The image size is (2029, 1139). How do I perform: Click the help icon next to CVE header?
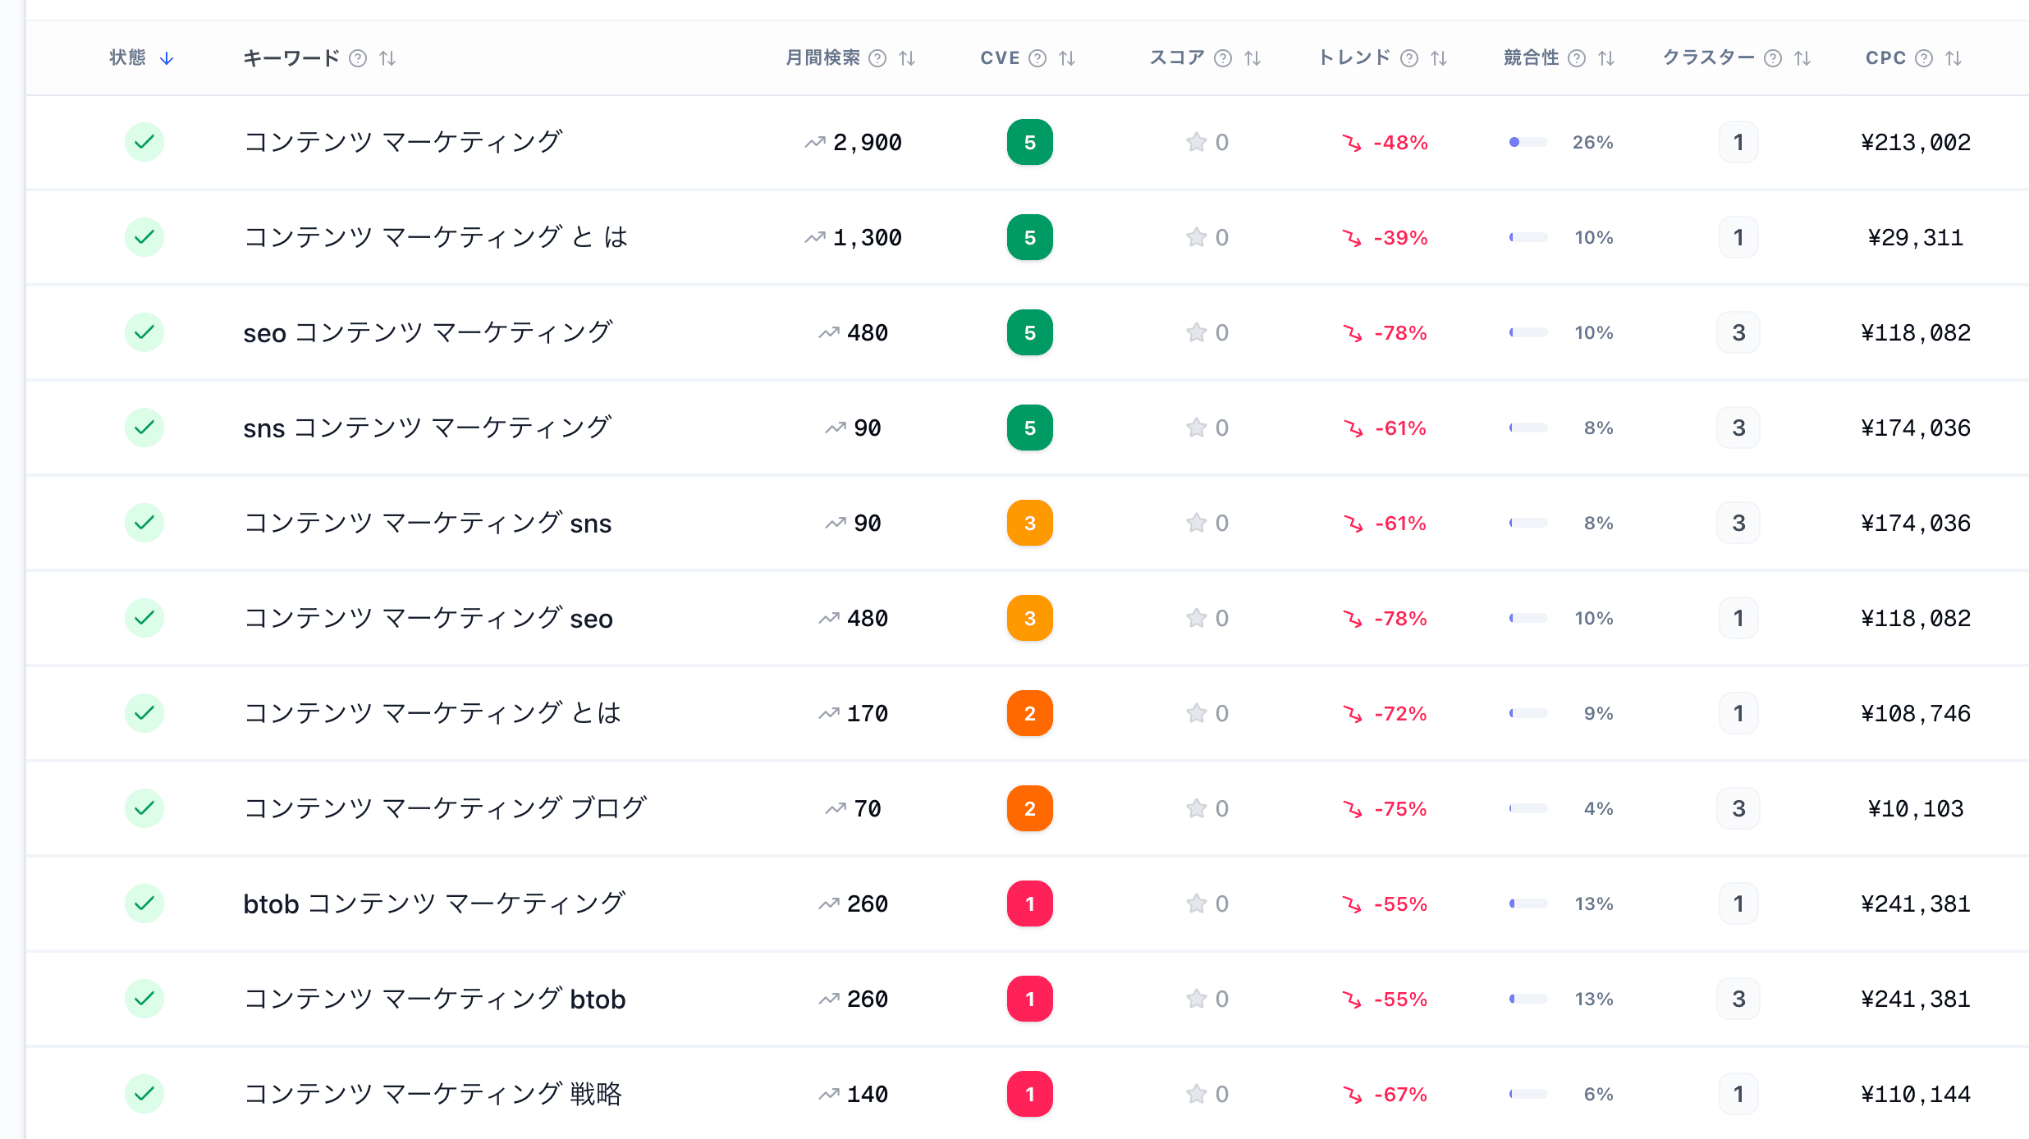tap(1037, 58)
